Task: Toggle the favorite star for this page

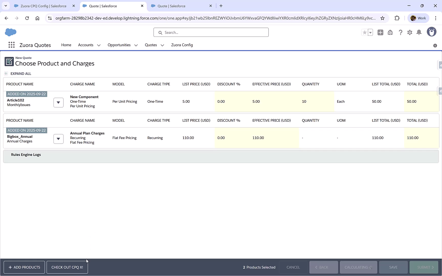Action: point(364,32)
